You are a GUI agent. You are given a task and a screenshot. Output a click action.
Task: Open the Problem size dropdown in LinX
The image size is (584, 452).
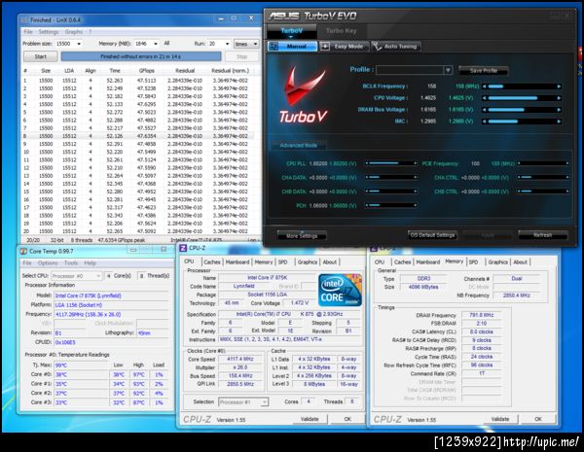pyautogui.click(x=79, y=44)
